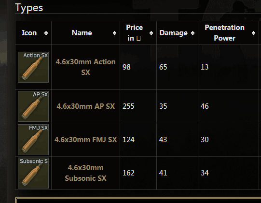Select the Types section heading
This screenshot has width=261, height=203.
tap(29, 8)
